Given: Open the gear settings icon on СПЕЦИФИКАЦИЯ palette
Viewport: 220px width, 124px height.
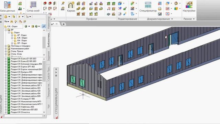Looking at the screenshot, I should [x=56, y=75].
